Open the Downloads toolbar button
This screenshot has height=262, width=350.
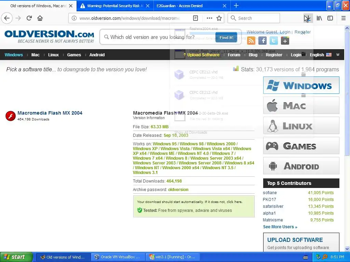[x=308, y=18]
